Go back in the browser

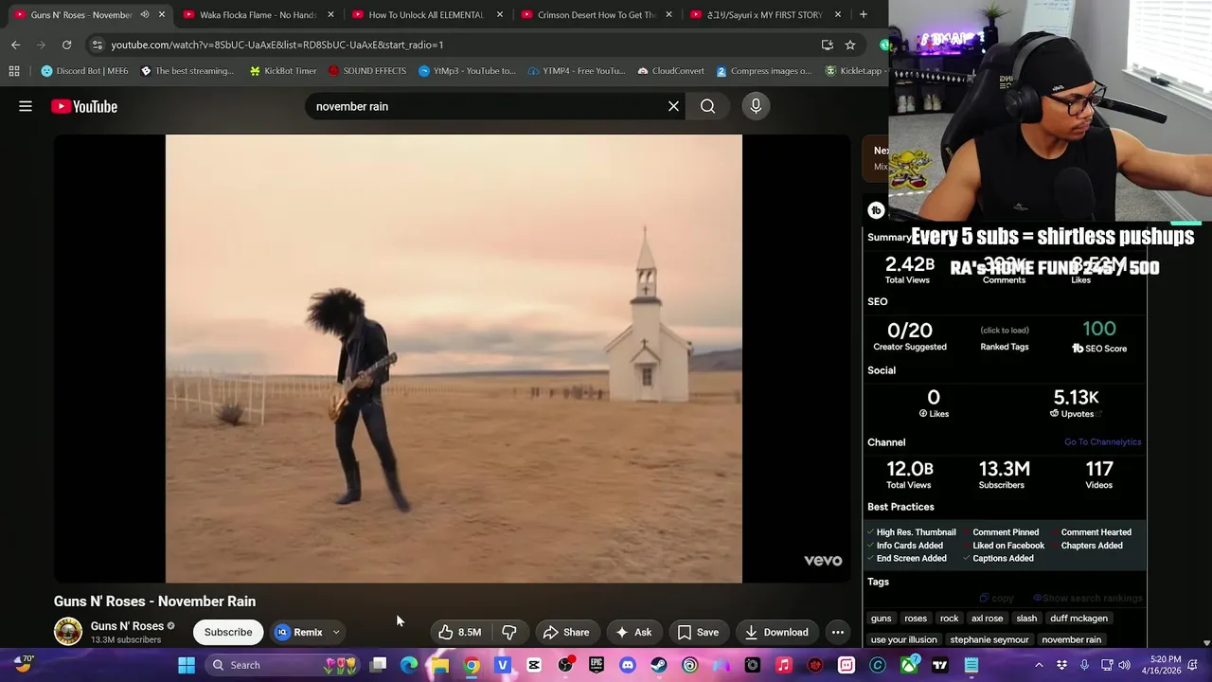coord(15,45)
